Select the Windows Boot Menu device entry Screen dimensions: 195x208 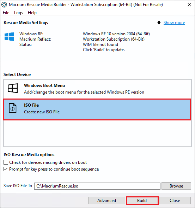point(97,89)
